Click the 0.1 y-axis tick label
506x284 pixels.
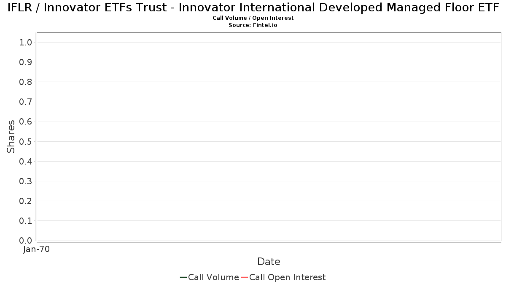26,220
